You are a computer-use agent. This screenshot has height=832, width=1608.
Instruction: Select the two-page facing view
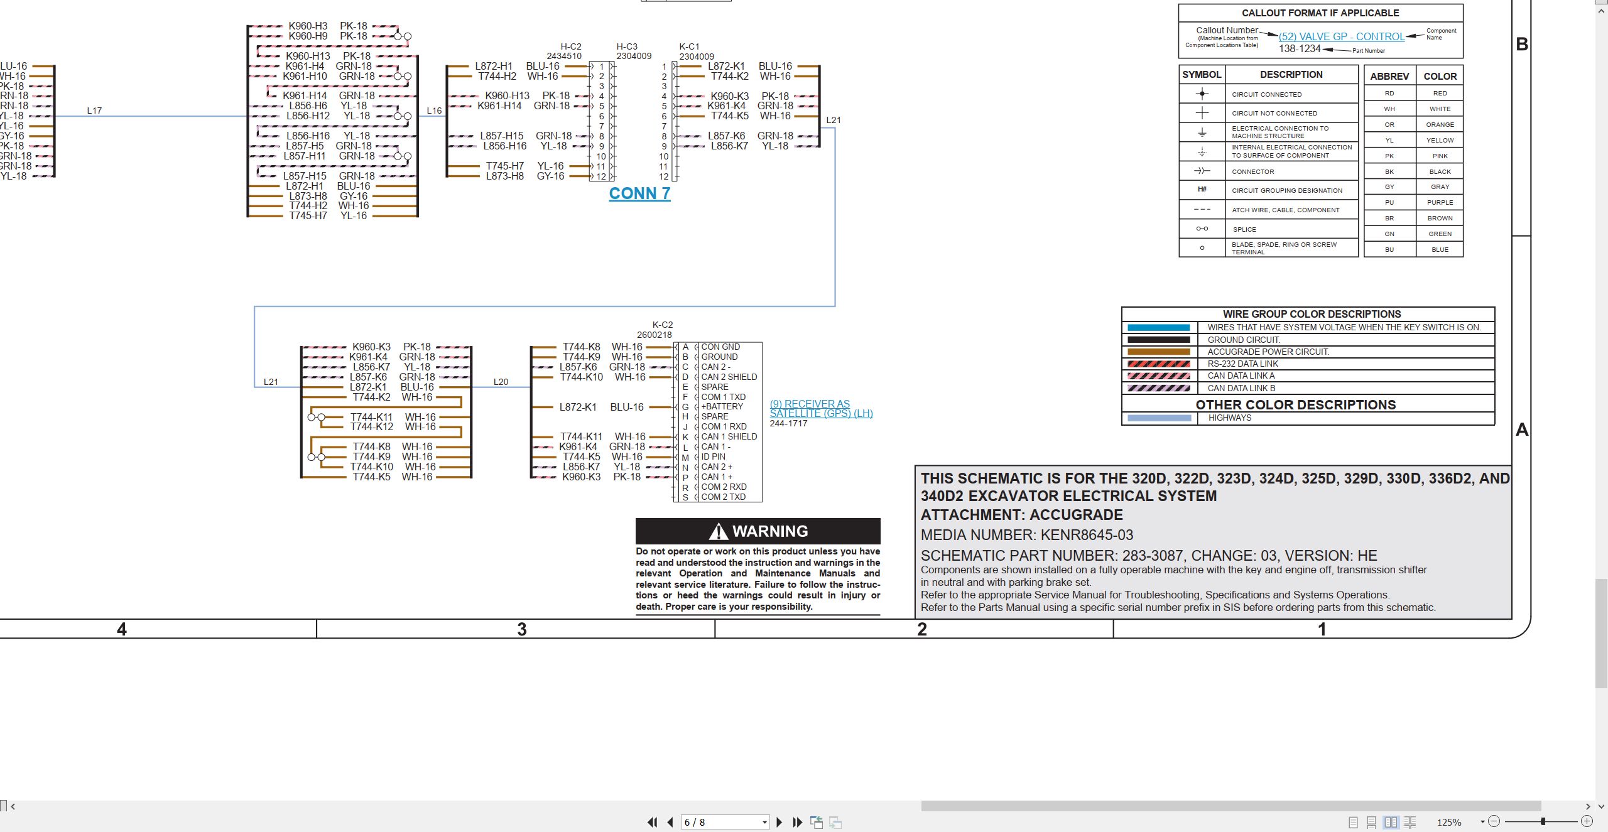(x=1391, y=822)
